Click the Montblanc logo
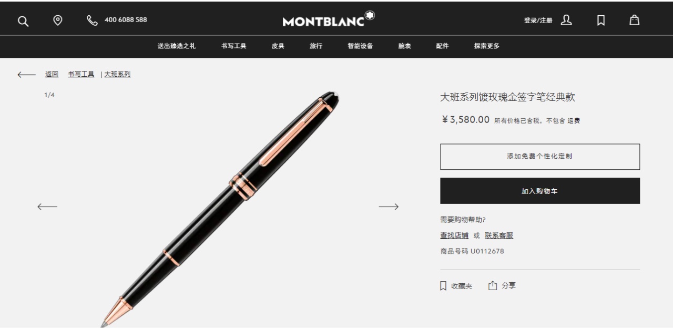 tap(329, 19)
